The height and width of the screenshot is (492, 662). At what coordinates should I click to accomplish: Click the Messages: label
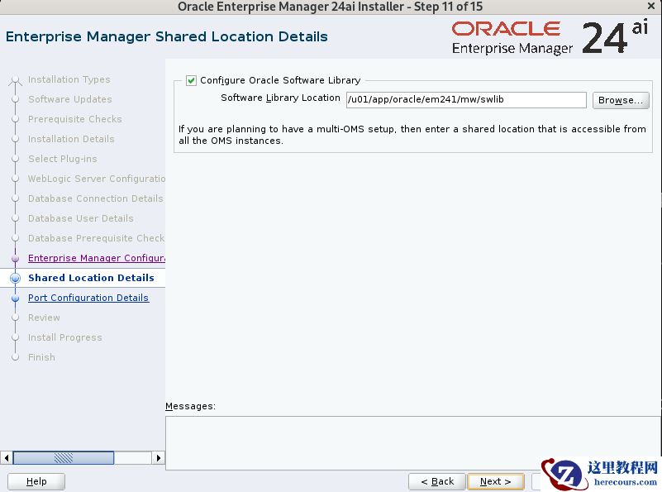coord(190,406)
